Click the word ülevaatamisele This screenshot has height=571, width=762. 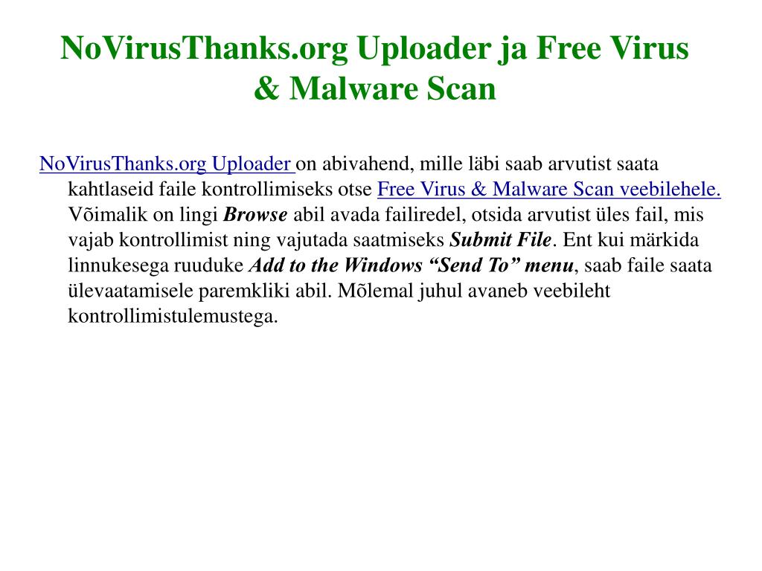click(x=130, y=291)
